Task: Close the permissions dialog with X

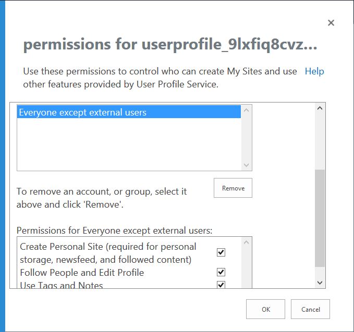Action: click(x=331, y=23)
